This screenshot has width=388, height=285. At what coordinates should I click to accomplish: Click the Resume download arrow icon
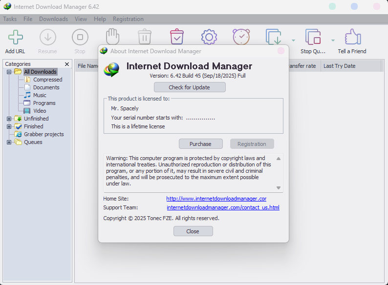tap(48, 37)
